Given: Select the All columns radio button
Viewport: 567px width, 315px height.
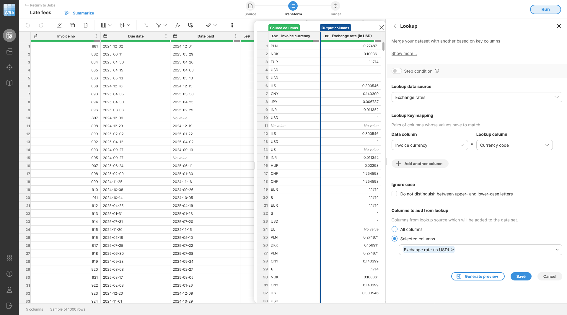Looking at the screenshot, I should tap(394, 229).
